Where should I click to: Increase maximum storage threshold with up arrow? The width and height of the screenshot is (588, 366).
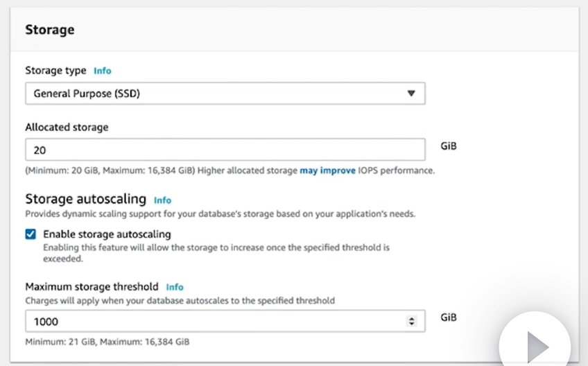(412, 319)
